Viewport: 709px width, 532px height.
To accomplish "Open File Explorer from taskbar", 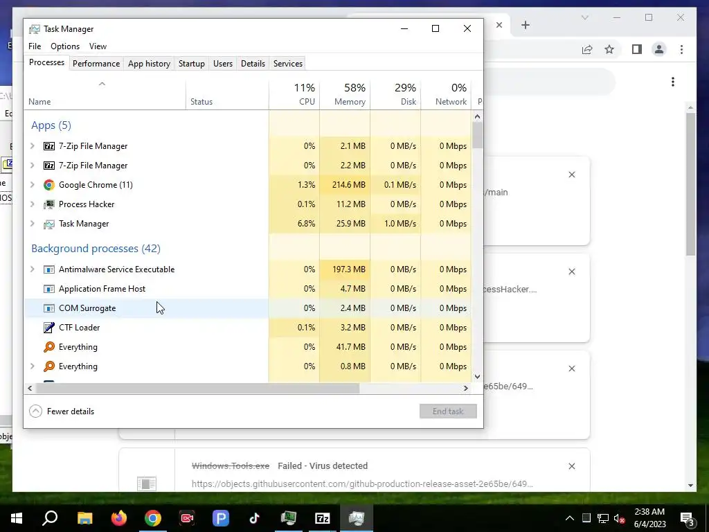I will pos(84,518).
